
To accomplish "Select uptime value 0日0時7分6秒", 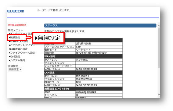I will [x=83, y=44].
